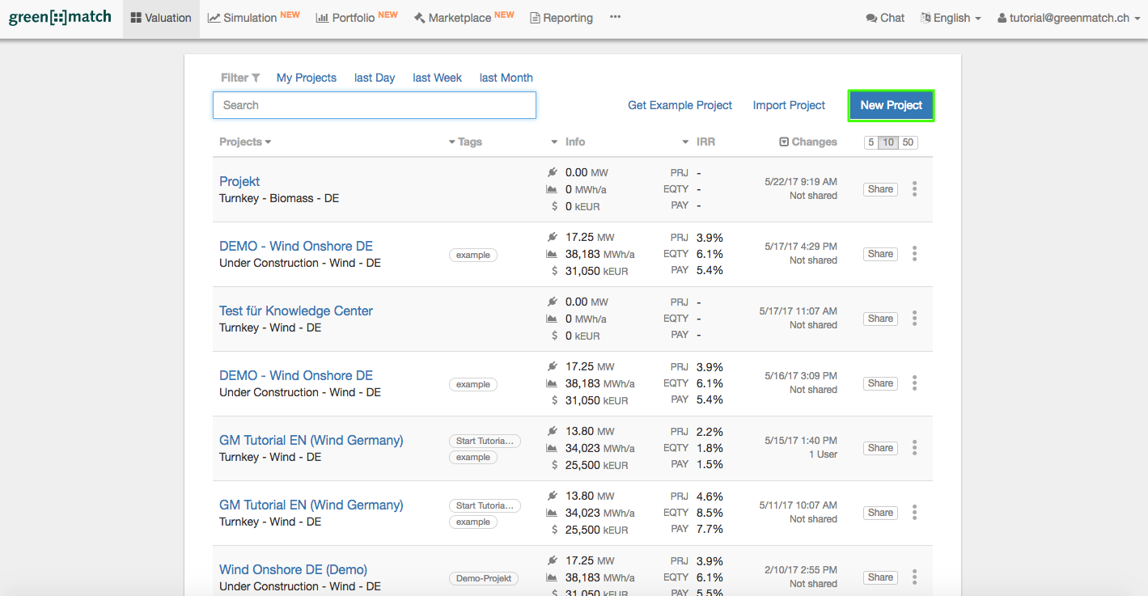Go to the Reporting tab

(x=561, y=18)
